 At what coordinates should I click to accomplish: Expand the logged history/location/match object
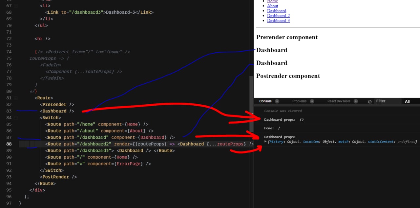click(265, 142)
